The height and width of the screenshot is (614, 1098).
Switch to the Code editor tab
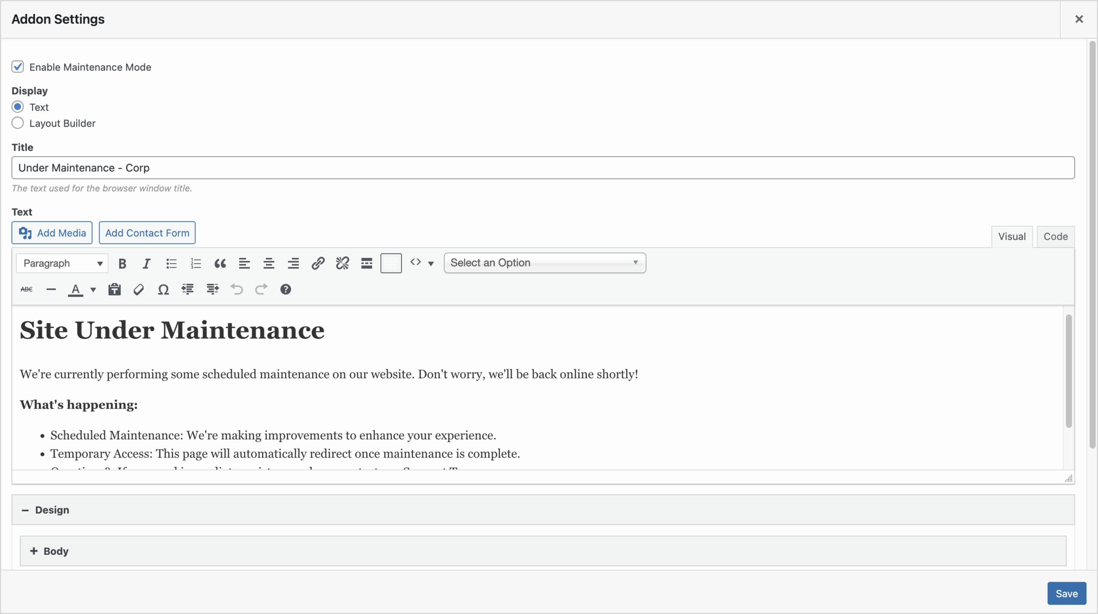1056,236
